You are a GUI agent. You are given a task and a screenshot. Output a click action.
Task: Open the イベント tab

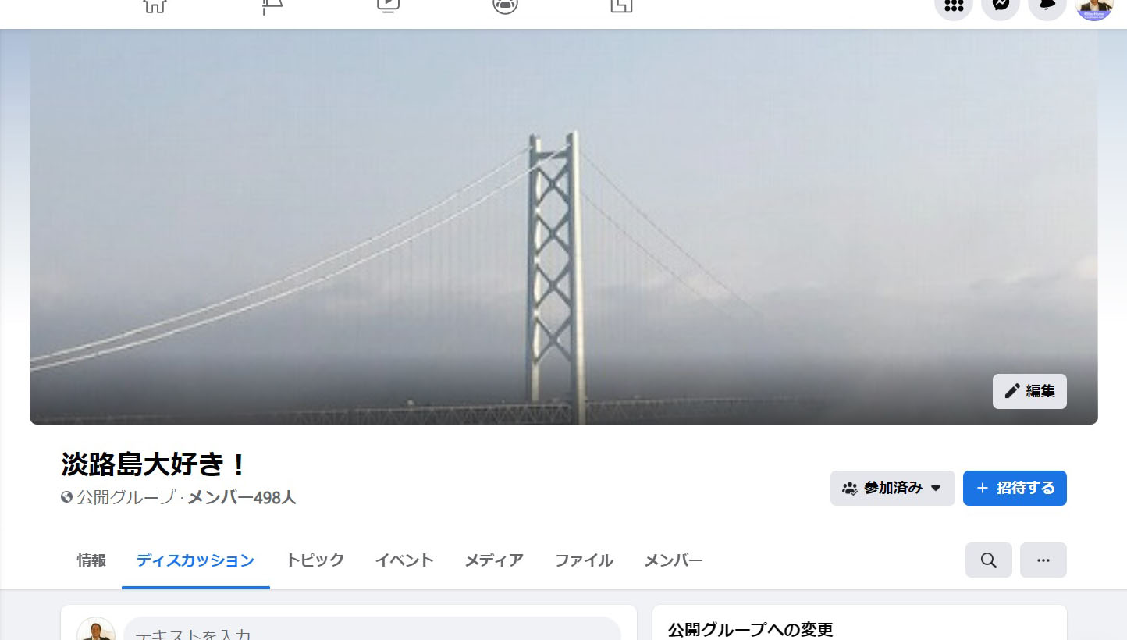tap(404, 560)
